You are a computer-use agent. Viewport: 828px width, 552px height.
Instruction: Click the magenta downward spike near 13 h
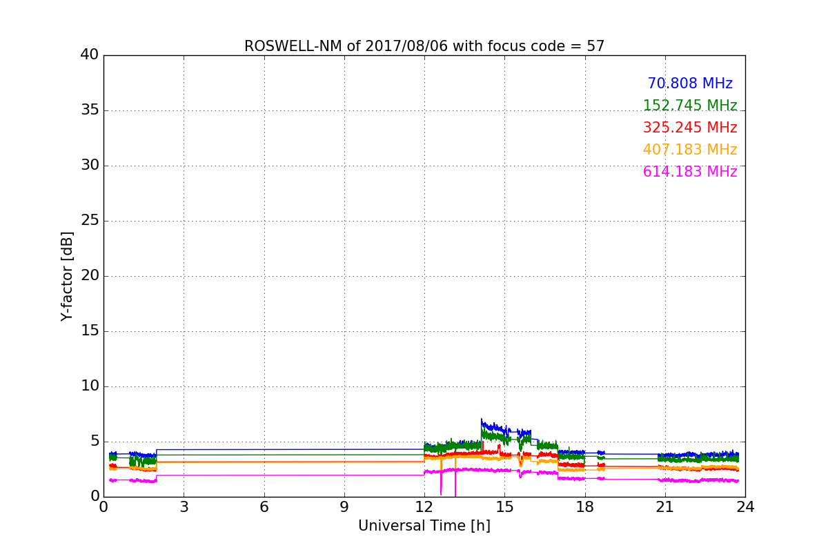455,483
